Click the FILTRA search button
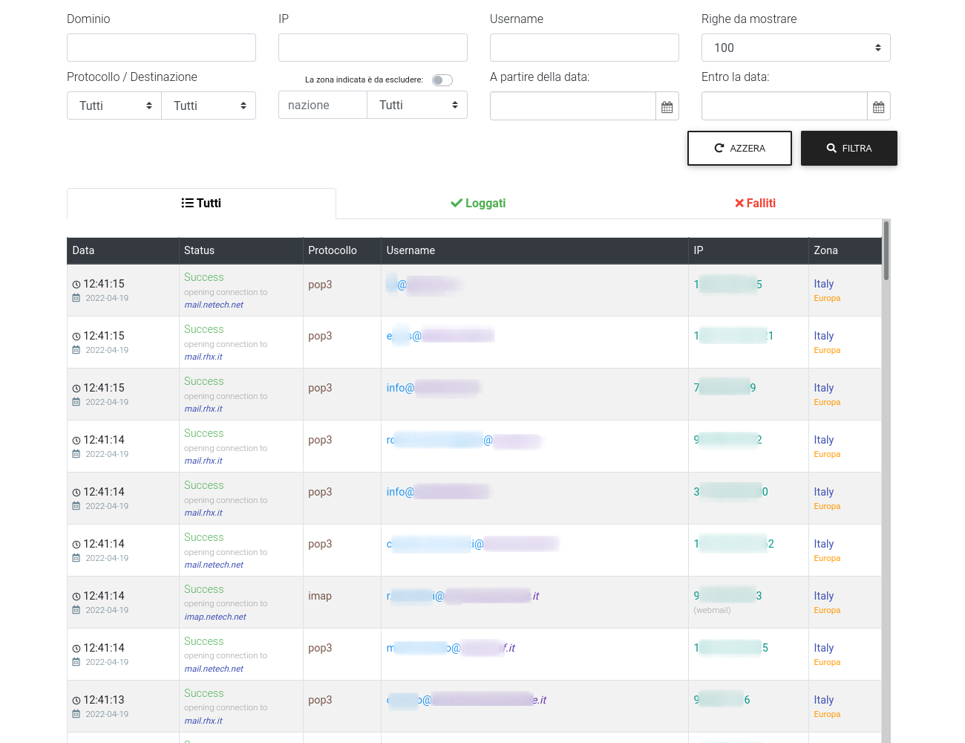This screenshot has height=743, width=965. pyautogui.click(x=849, y=148)
